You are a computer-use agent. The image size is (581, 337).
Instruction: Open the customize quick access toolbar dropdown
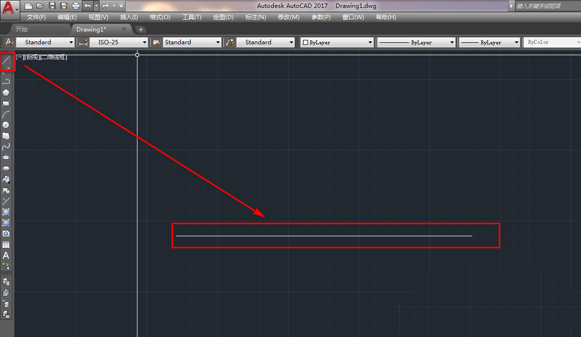(x=121, y=5)
